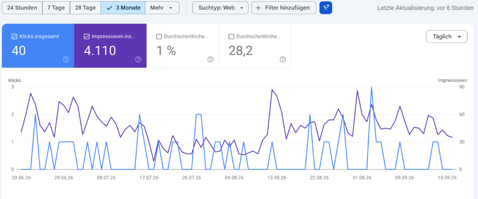The image size is (478, 199).
Task: Click the 40 clicks total value
Action: pos(19,51)
